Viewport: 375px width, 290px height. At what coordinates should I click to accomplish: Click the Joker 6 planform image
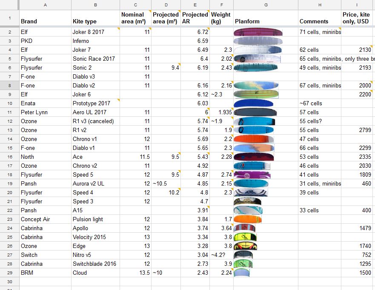click(x=256, y=94)
